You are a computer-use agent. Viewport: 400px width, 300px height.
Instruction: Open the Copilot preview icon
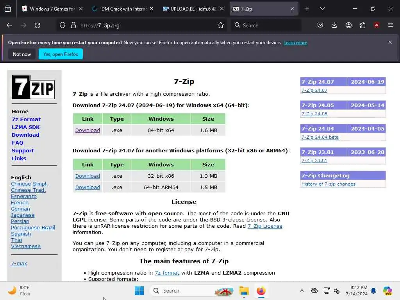coord(387,291)
